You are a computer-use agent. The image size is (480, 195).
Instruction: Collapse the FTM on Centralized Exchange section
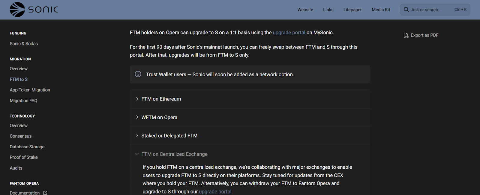[x=250, y=154]
